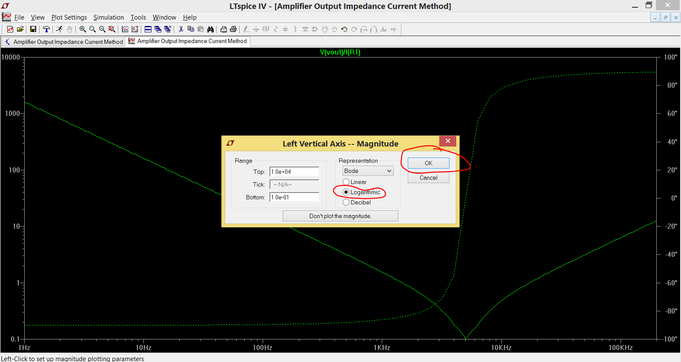Click the Place Capacitor icon
681x362 pixels.
tap(285, 29)
